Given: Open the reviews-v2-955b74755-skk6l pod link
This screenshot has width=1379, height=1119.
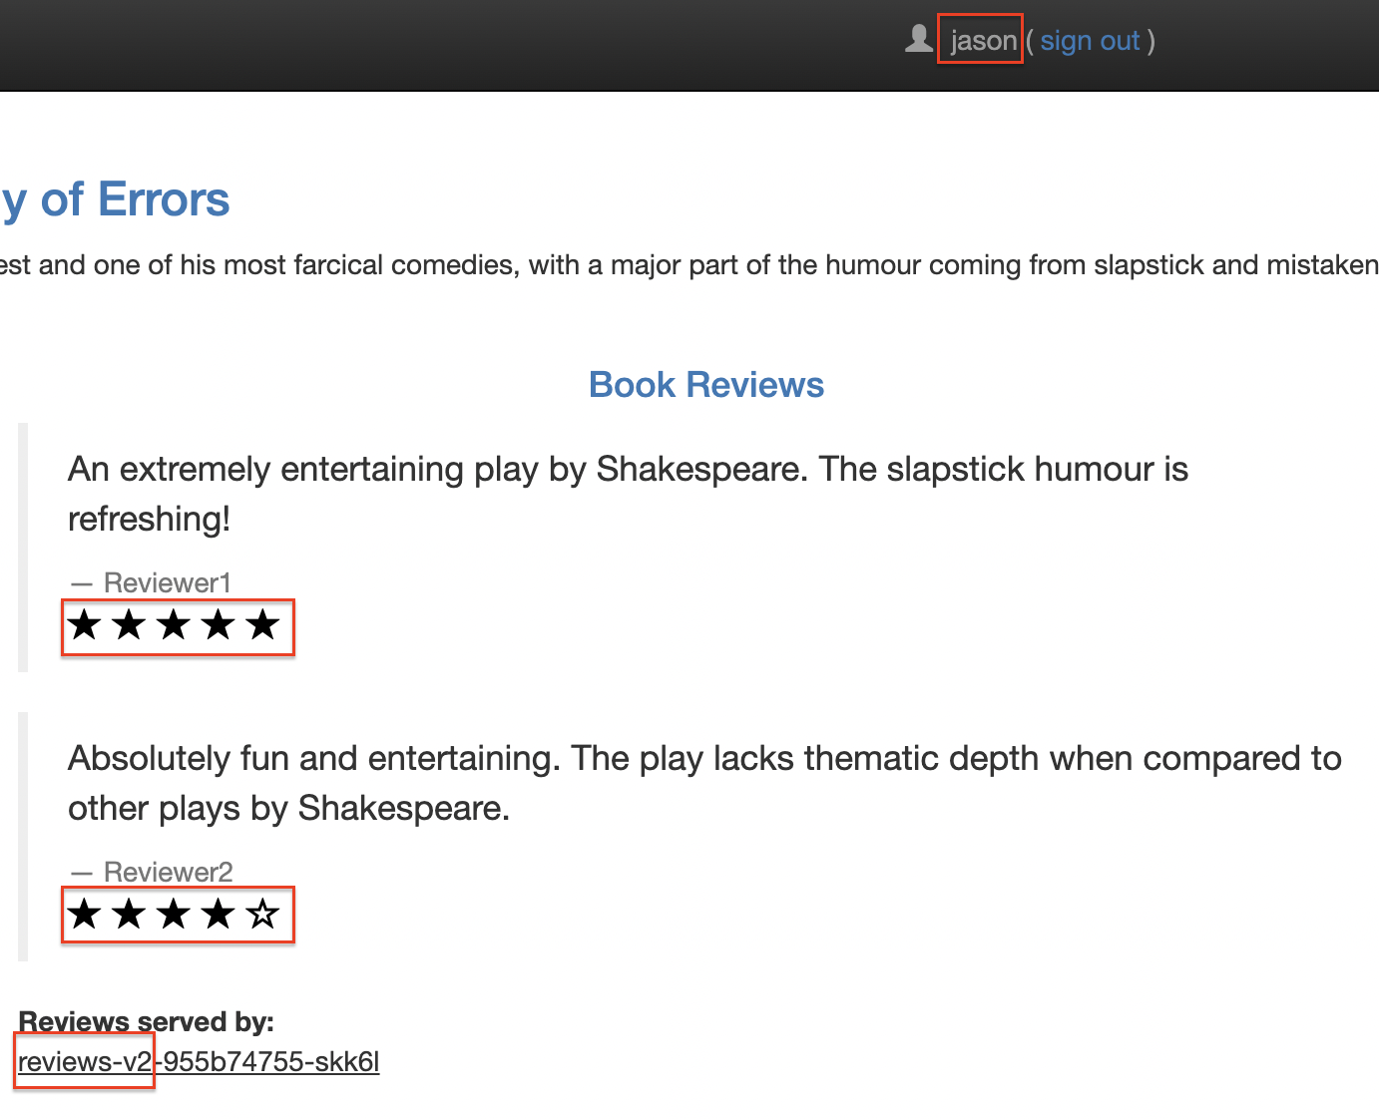Looking at the screenshot, I should [x=199, y=1062].
